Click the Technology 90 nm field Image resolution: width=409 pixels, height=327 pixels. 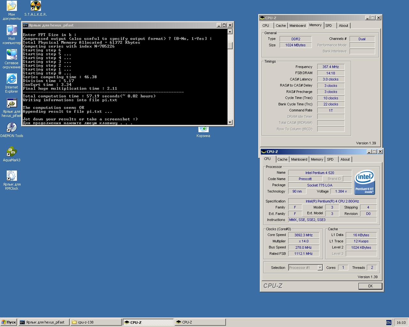coord(297,191)
